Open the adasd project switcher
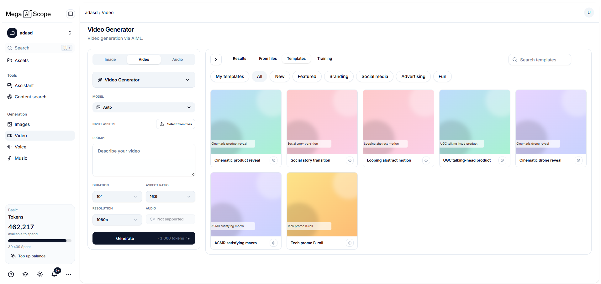The width and height of the screenshot is (601, 284). pyautogui.click(x=40, y=33)
